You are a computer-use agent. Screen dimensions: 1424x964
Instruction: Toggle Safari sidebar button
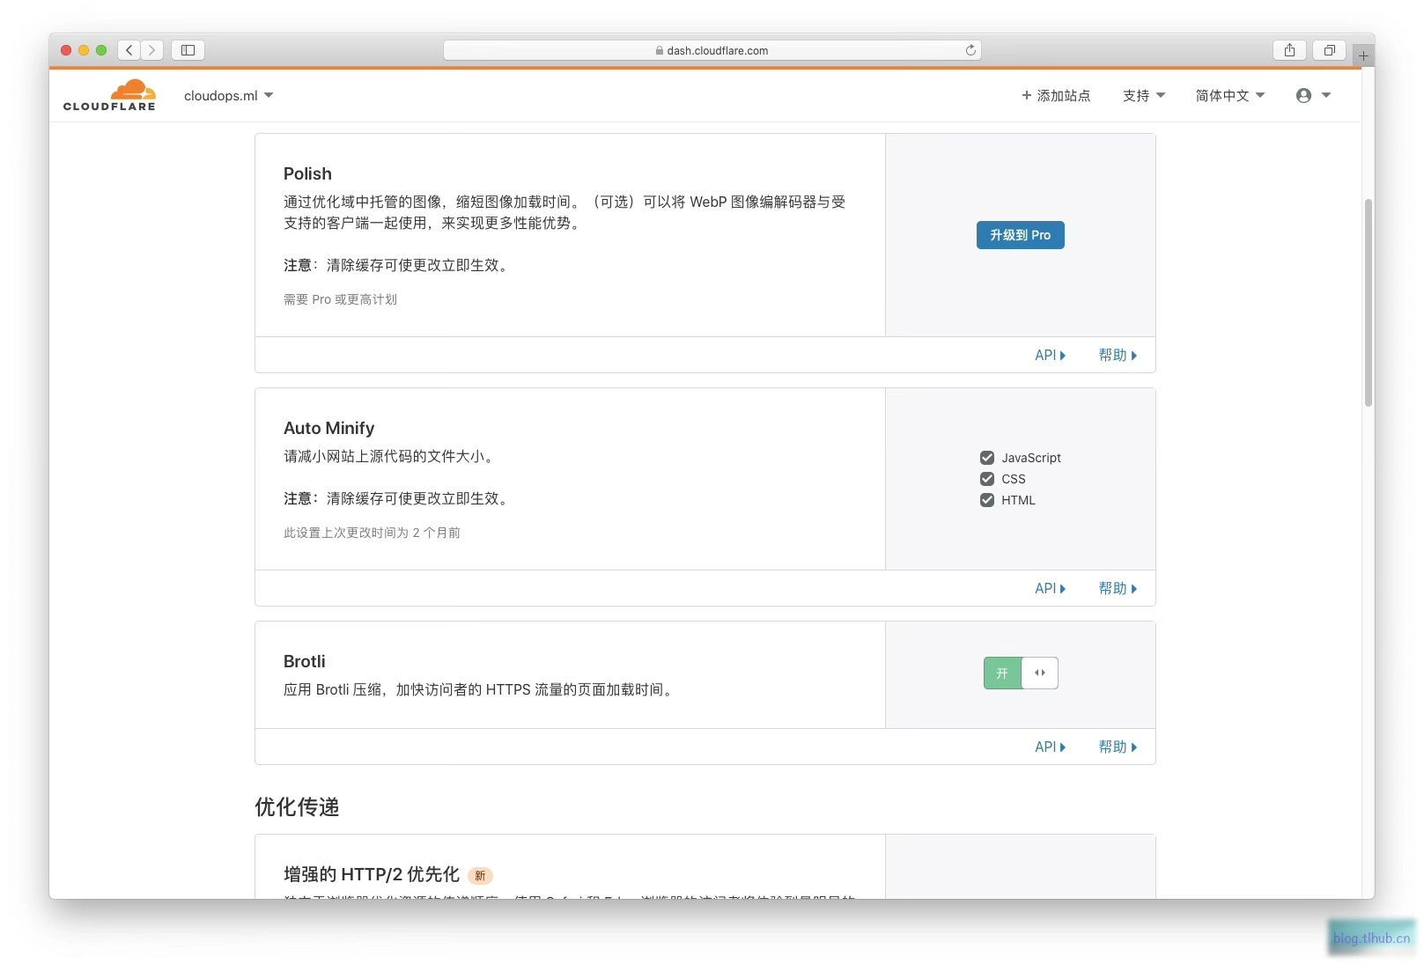[188, 50]
